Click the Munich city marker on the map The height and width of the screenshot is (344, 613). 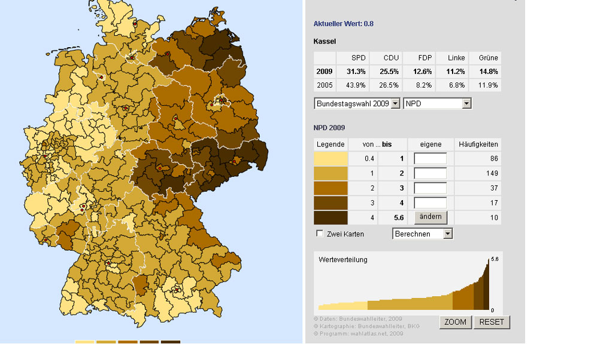click(177, 291)
